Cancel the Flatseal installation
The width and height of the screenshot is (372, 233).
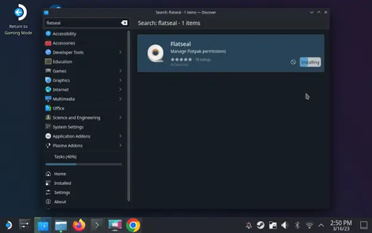point(293,62)
